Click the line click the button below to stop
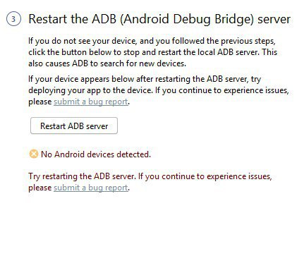304x256 pixels. (153, 52)
